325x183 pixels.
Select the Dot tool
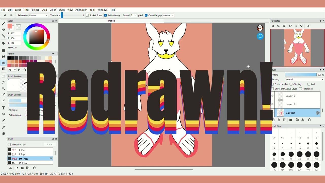click(x=3, y=36)
